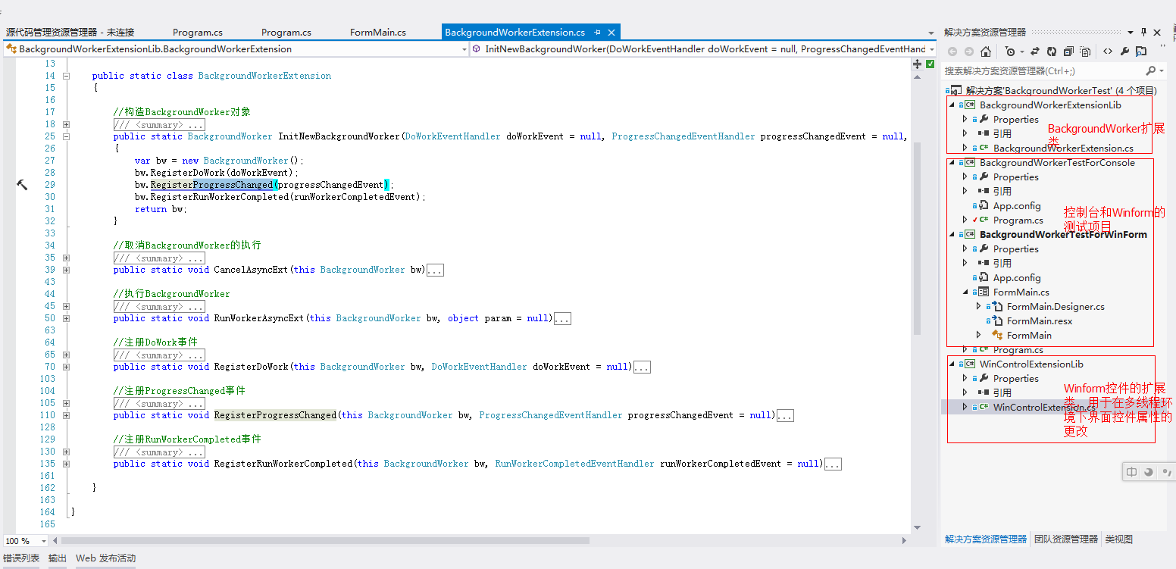This screenshot has width=1176, height=569.
Task: Click the collapsed '...' box after RunWorkerAsyncExt
Action: pyautogui.click(x=562, y=319)
